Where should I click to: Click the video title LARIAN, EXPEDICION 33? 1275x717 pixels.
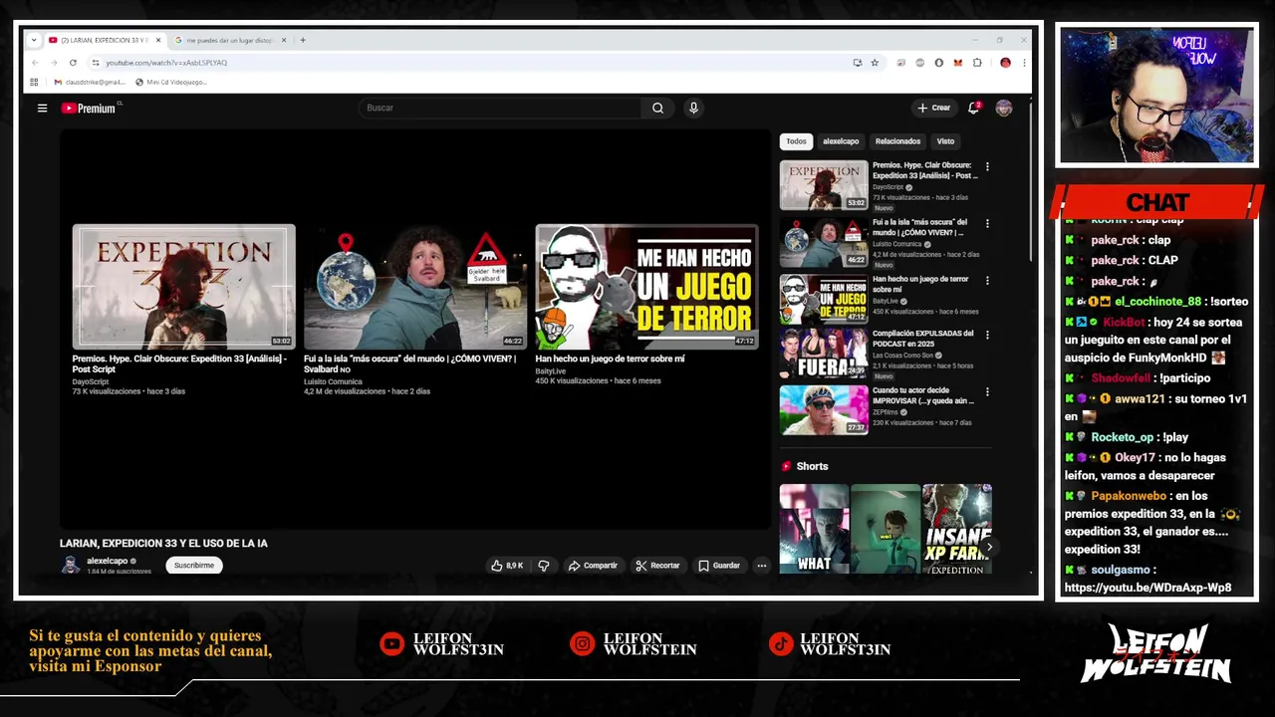point(163,543)
